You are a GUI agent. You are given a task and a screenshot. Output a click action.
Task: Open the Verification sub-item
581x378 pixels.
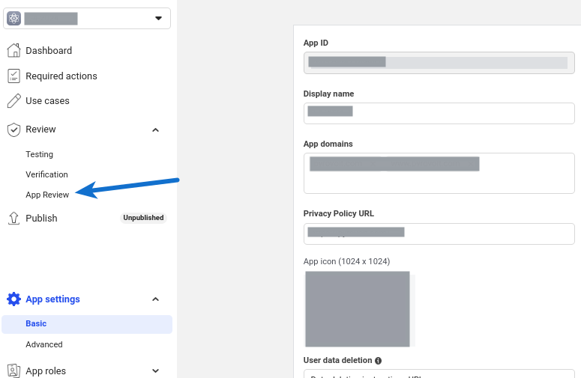pyautogui.click(x=46, y=174)
